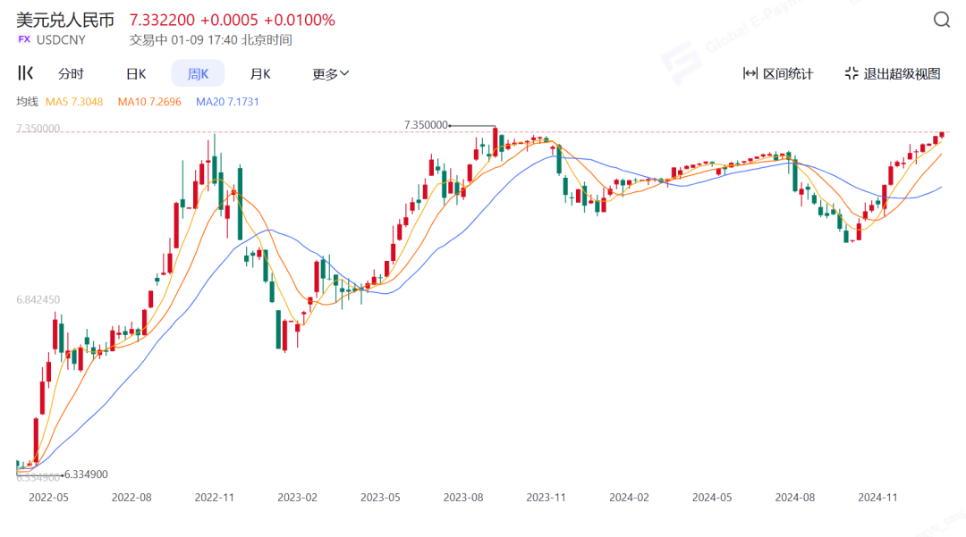Click the FX badge next to USDCNY
Viewport: 966px width, 537px height.
point(24,39)
